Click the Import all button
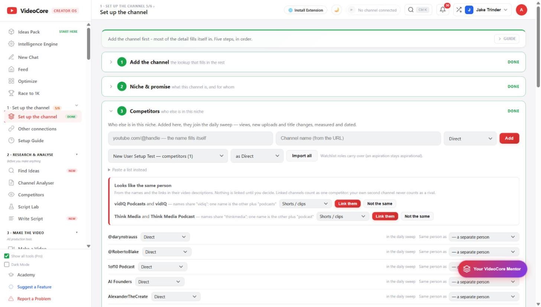Screen dimensions: 541x307 pyautogui.click(x=302, y=156)
